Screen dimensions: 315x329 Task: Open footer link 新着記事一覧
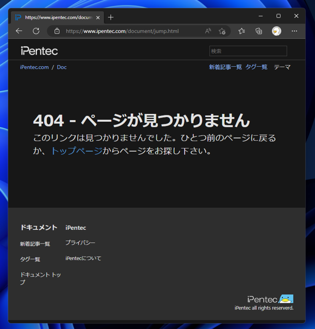coord(35,243)
